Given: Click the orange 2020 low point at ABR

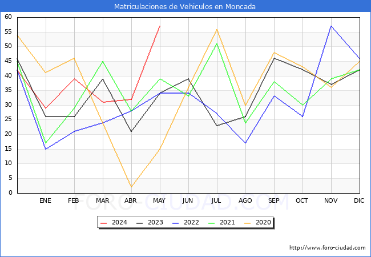Looking at the screenshot, I should (131, 187).
